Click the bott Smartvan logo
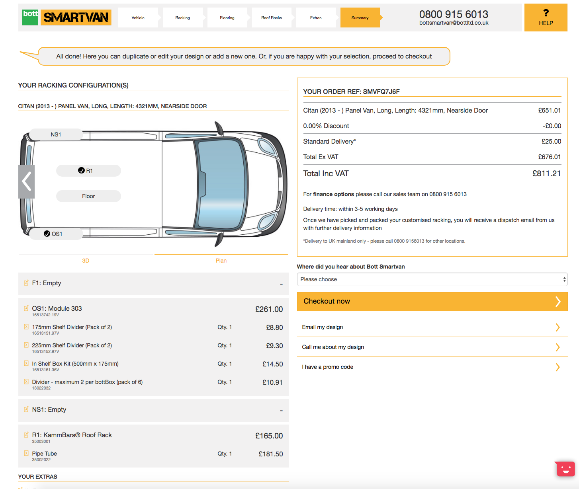Image resolution: width=579 pixels, height=489 pixels. (67, 18)
